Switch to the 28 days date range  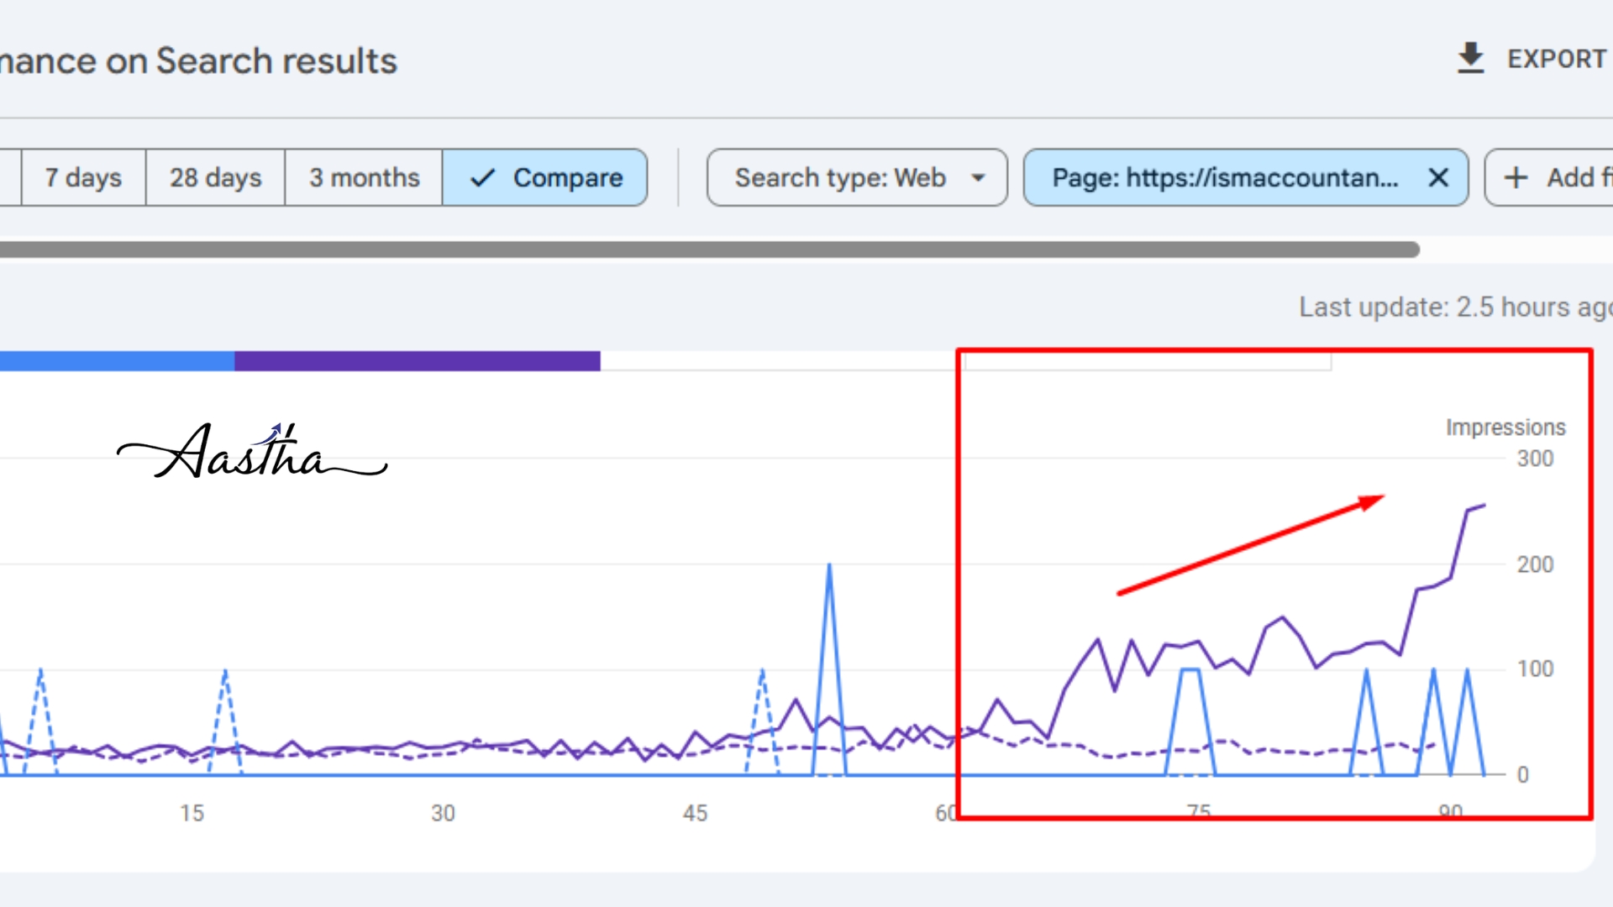[214, 177]
